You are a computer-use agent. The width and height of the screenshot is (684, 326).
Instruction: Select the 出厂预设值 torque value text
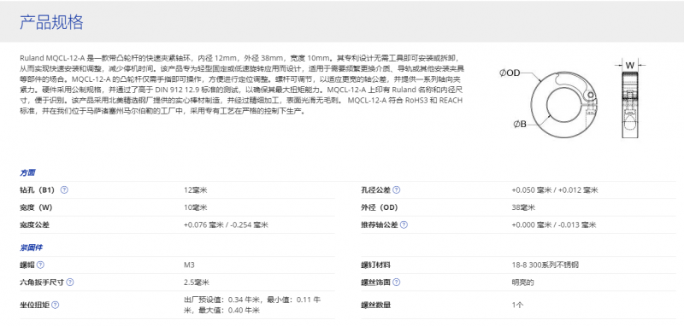click(x=252, y=305)
